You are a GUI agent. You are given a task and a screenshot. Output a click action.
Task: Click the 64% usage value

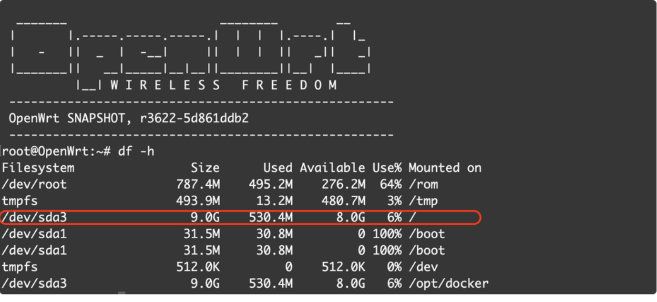(391, 184)
